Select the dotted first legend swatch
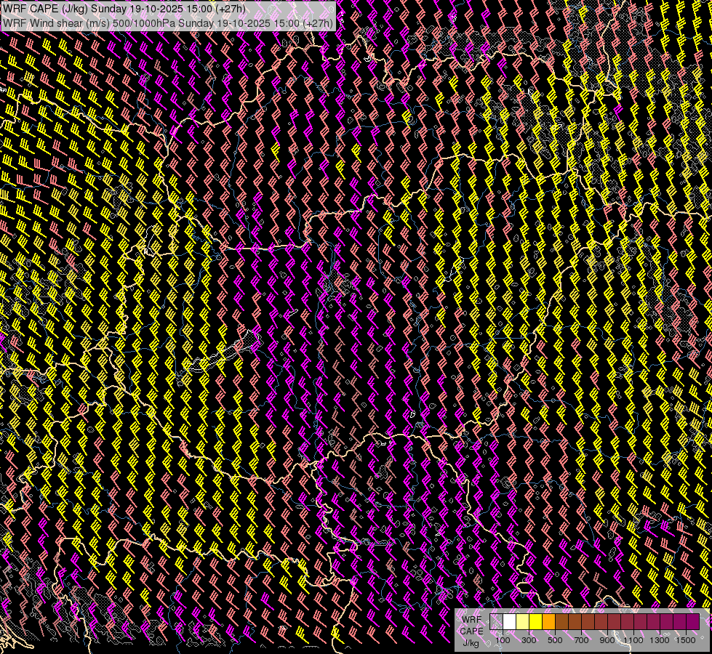 (497, 622)
